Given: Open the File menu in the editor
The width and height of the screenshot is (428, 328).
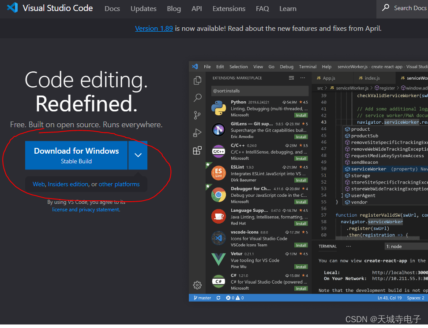Looking at the screenshot, I should [x=207, y=66].
